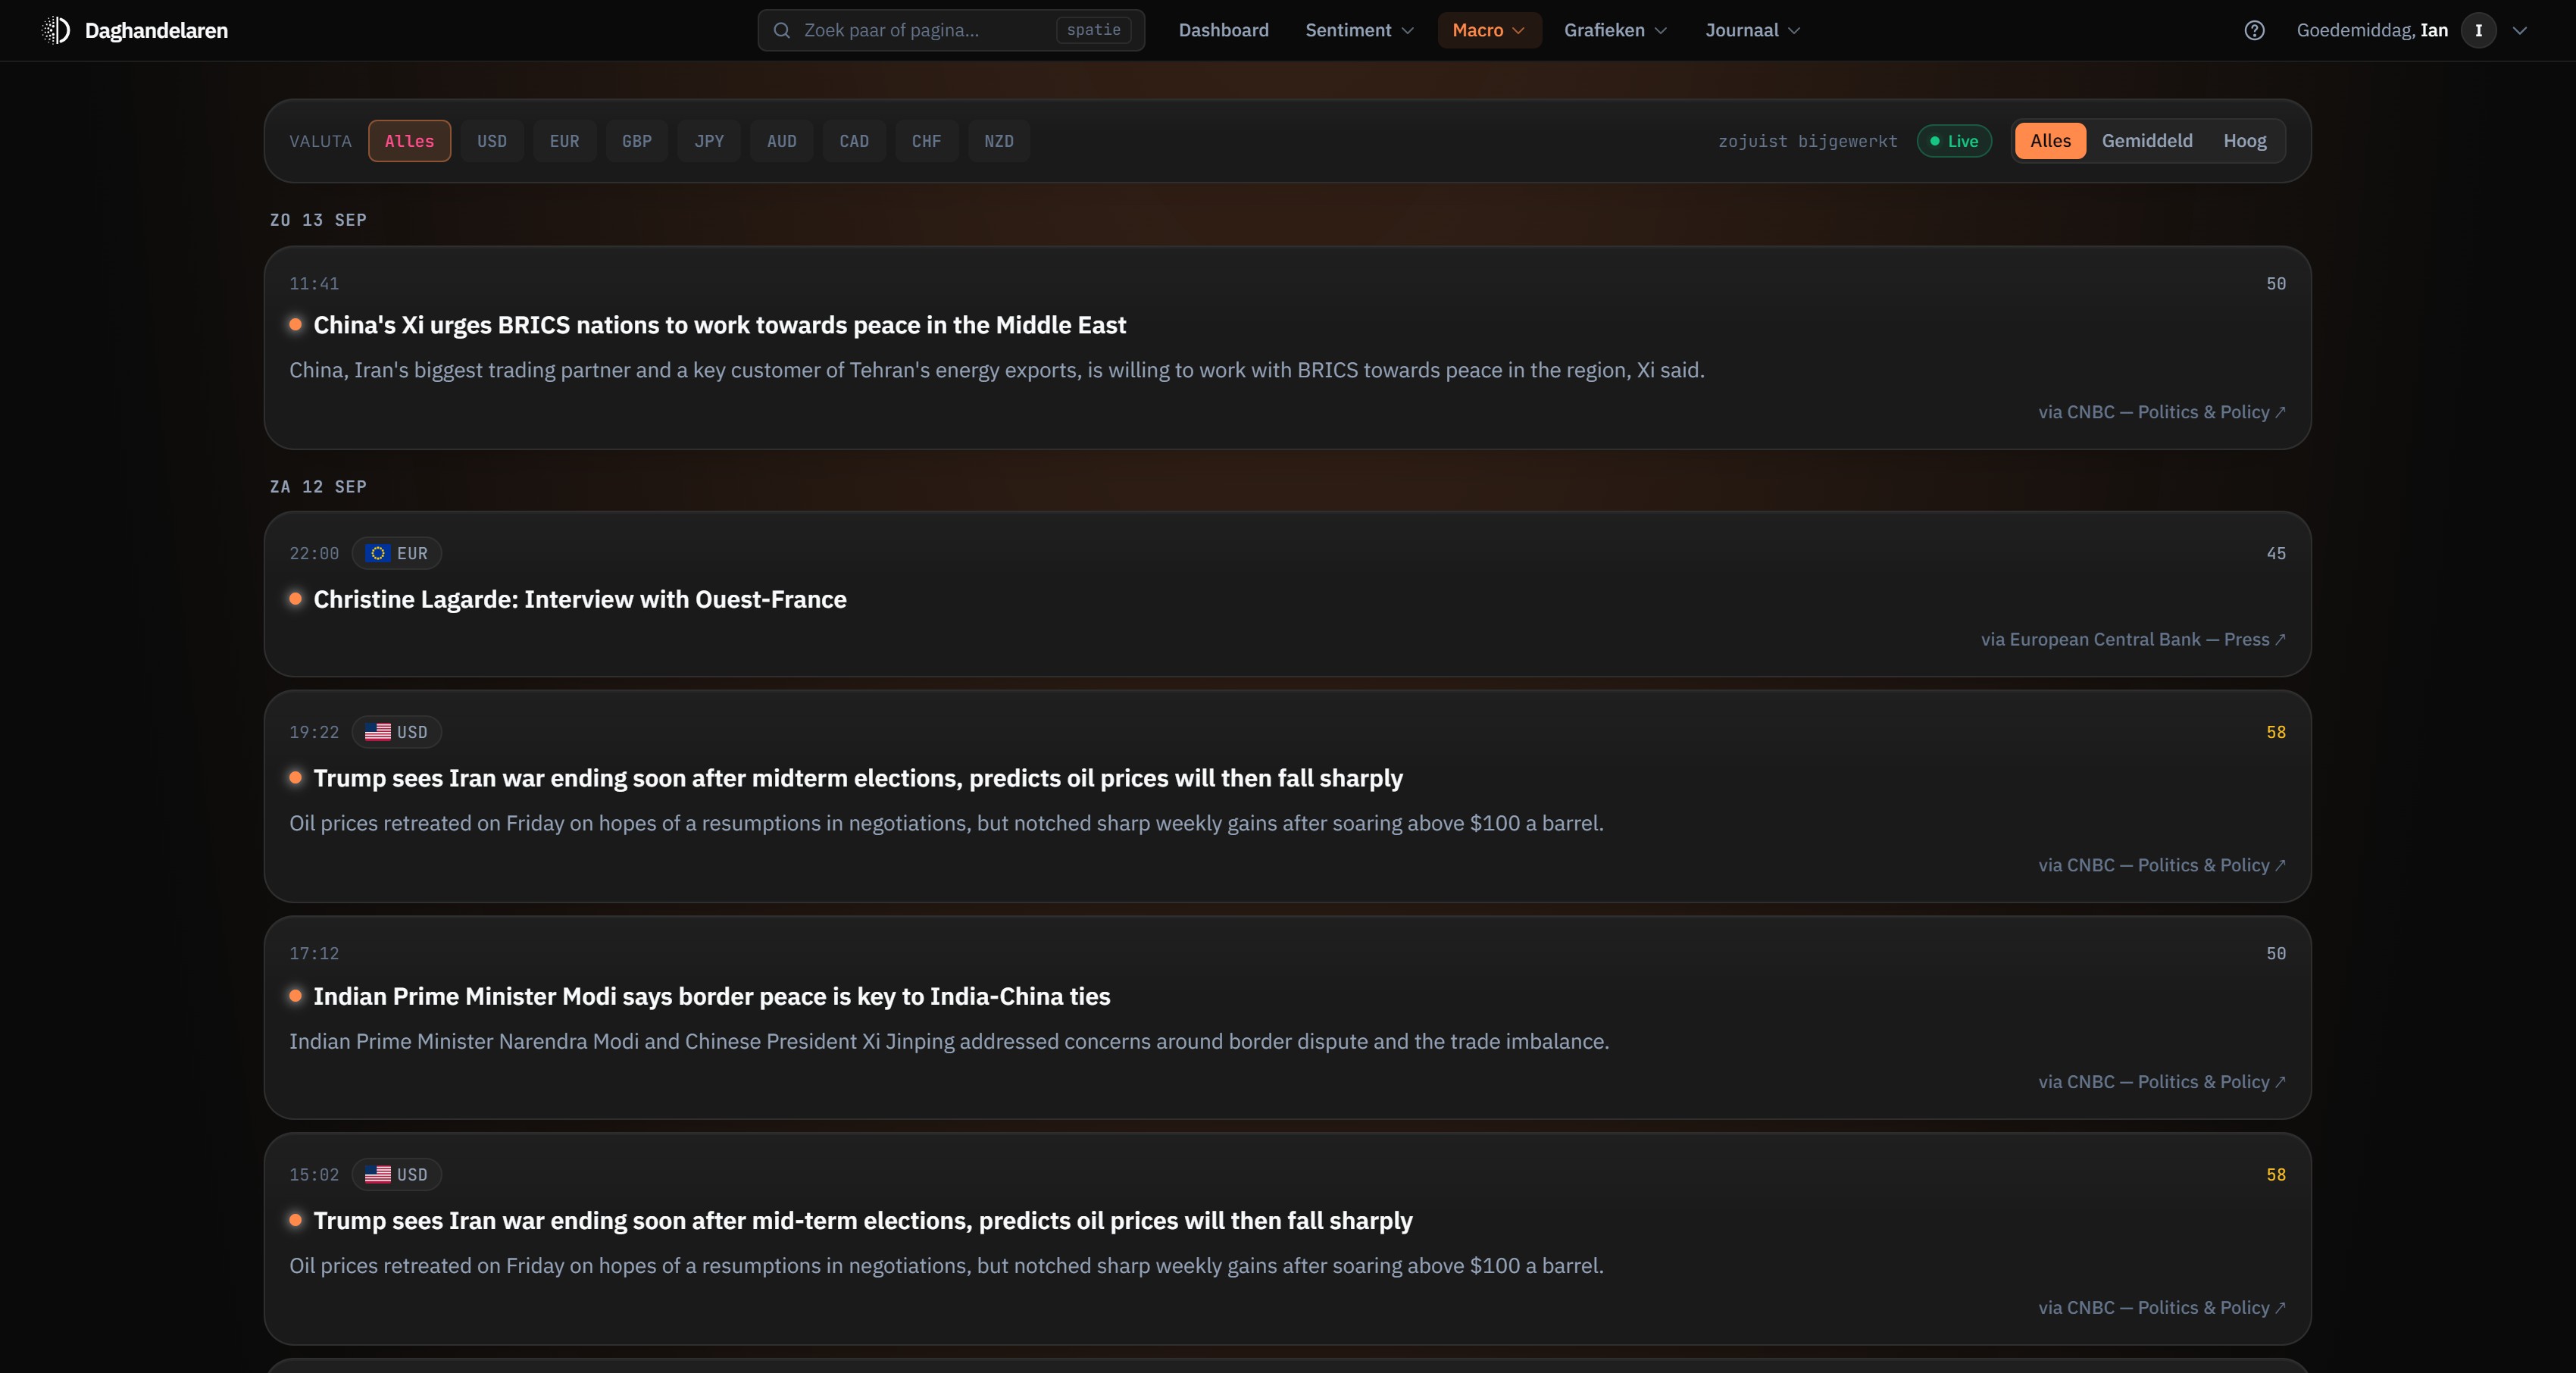The width and height of the screenshot is (2576, 1373).
Task: Click the US flag on the 15:02 news item
Action: [x=377, y=1174]
